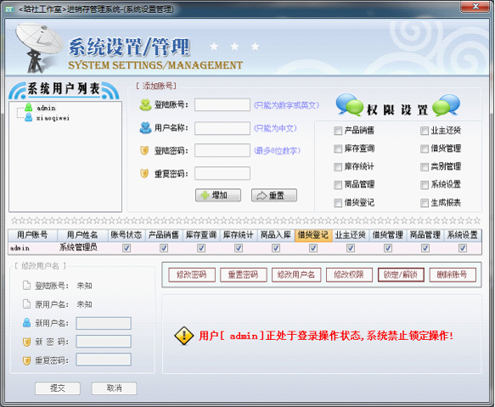The image size is (495, 407).
Task: Click the green user icon beside admin
Action: 28,108
